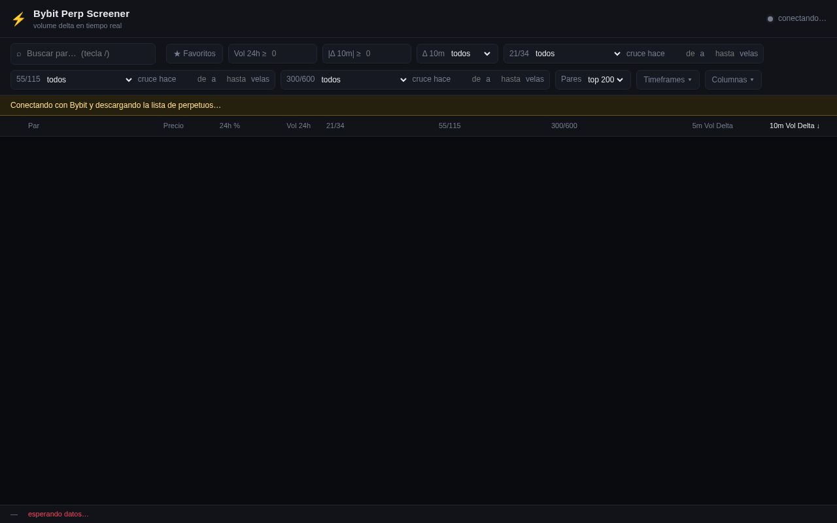The width and height of the screenshot is (837, 523).
Task: Click the esperando datos… status bar text
Action: point(58,514)
